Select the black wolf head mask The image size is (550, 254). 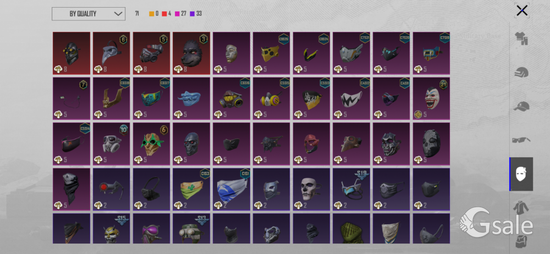pyautogui.click(x=191, y=53)
